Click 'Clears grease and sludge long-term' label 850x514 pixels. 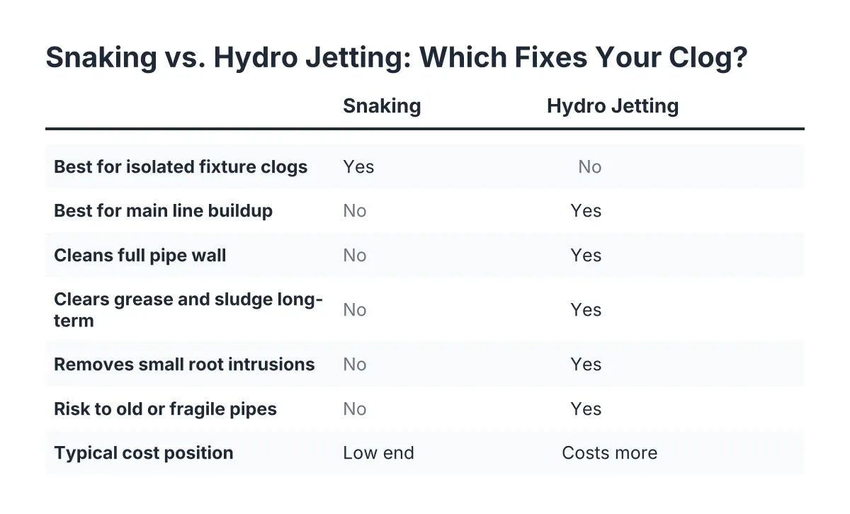[188, 309]
